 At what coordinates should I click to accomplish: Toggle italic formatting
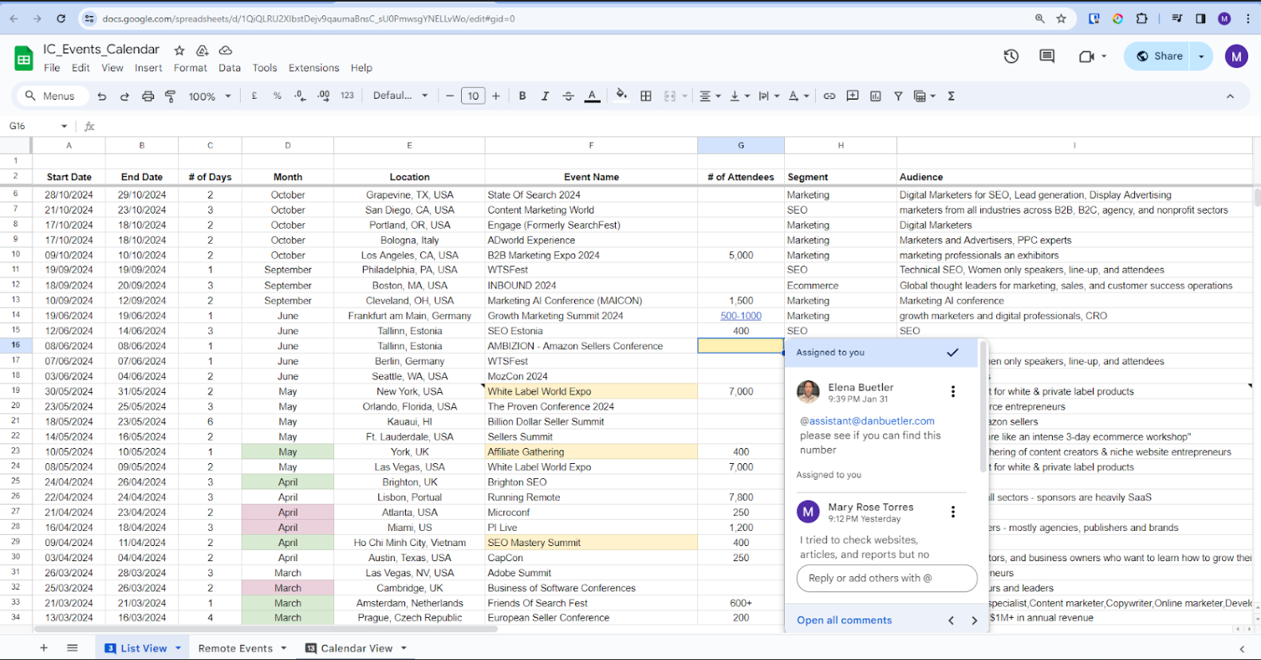click(545, 96)
